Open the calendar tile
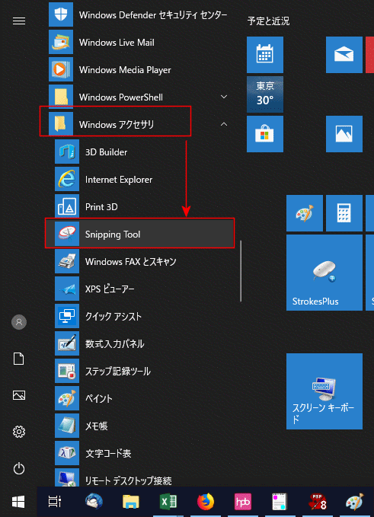 click(x=265, y=55)
